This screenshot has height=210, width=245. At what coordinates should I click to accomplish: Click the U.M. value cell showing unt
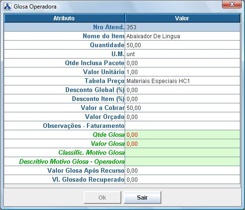click(182, 54)
